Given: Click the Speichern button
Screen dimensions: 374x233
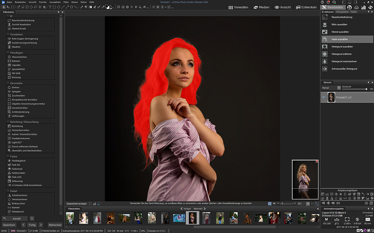Looking at the screenshot, I should pyautogui.click(x=9, y=225).
